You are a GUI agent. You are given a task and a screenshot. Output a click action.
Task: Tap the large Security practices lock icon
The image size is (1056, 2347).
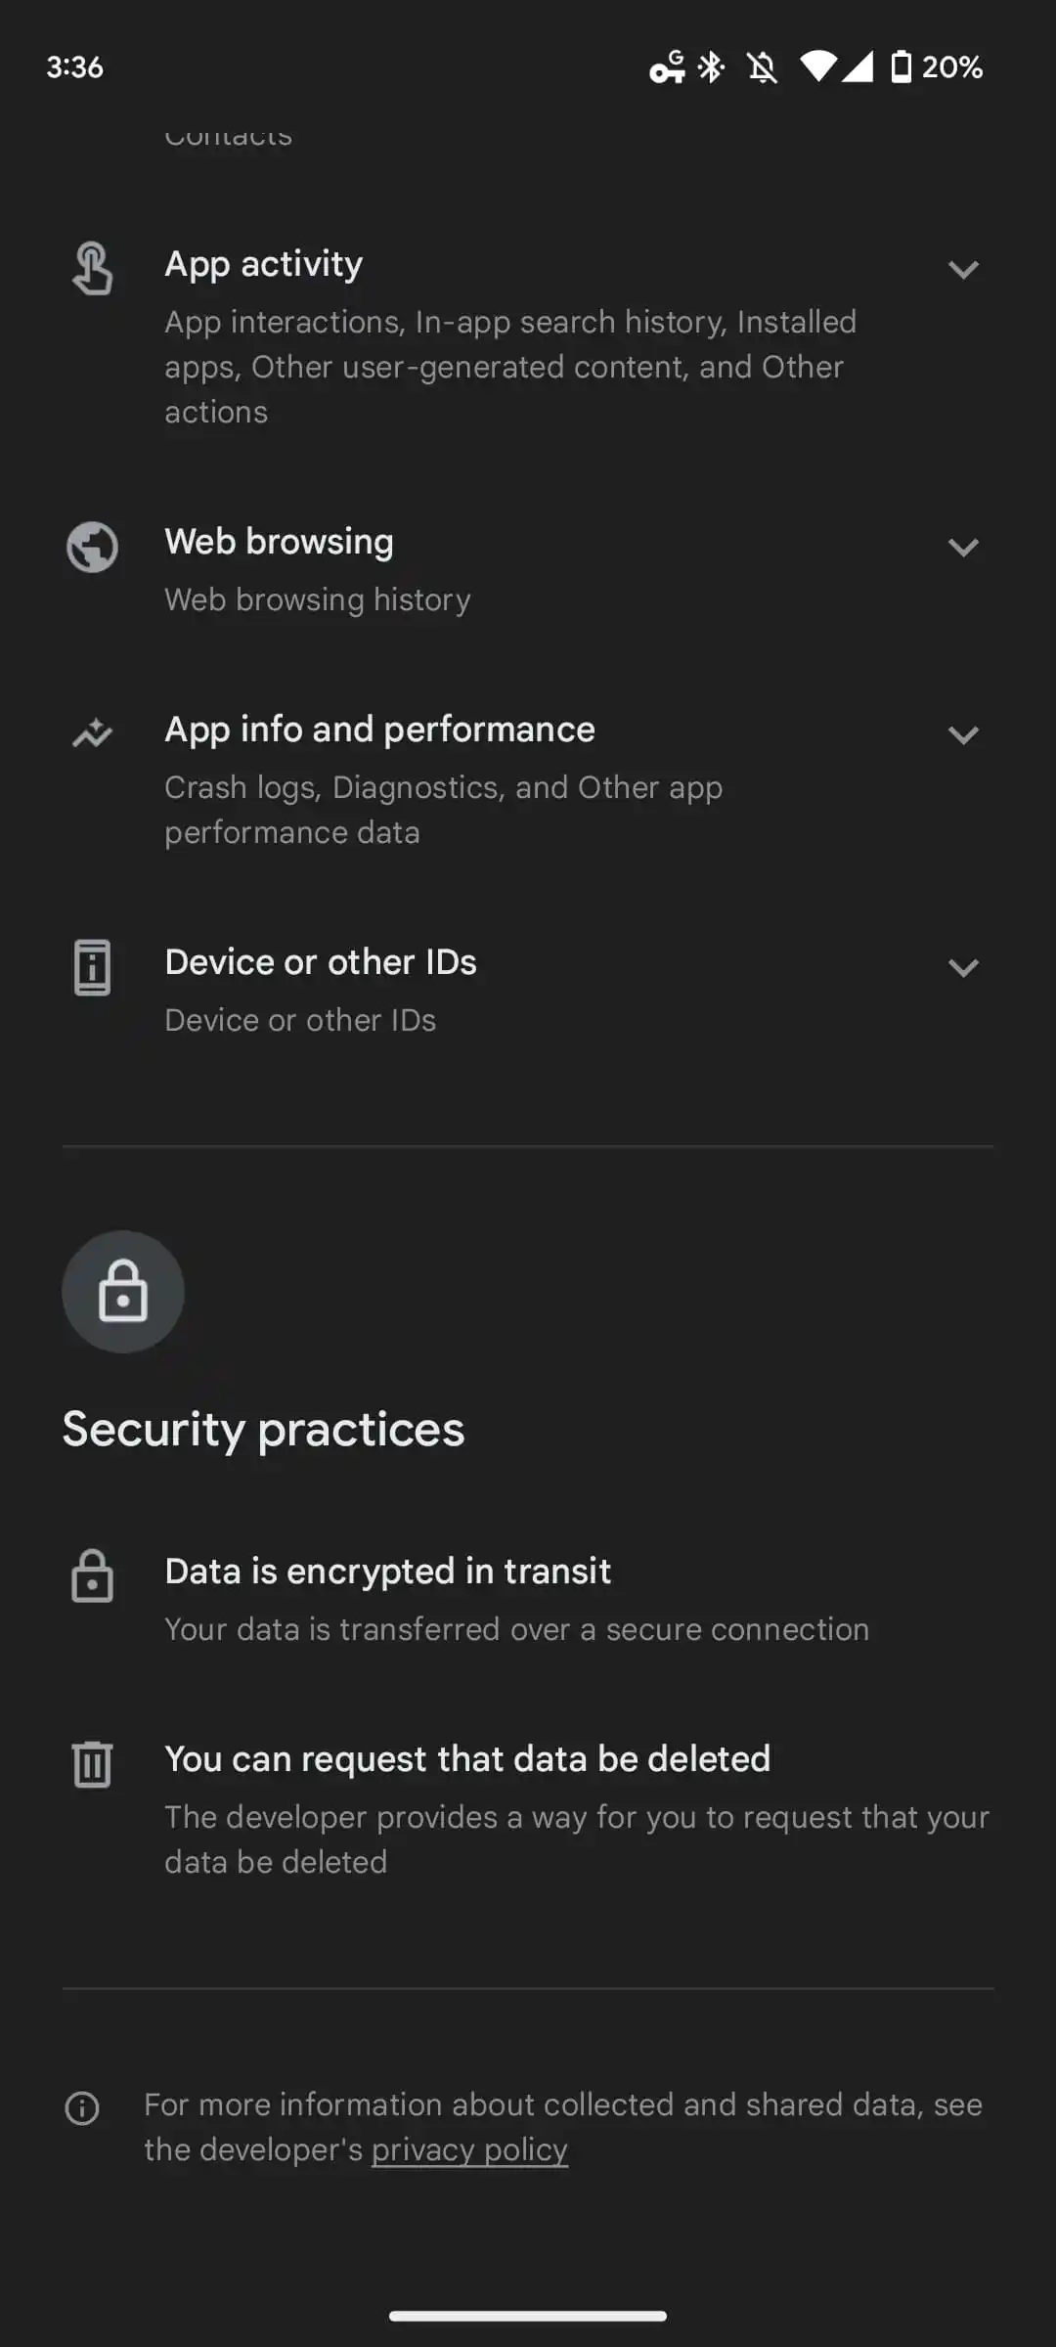click(123, 1292)
